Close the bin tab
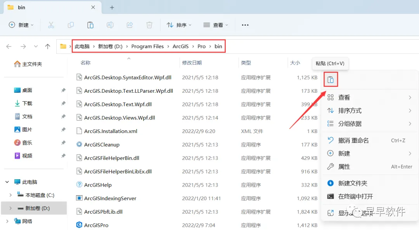The width and height of the screenshot is (419, 230). point(93,7)
